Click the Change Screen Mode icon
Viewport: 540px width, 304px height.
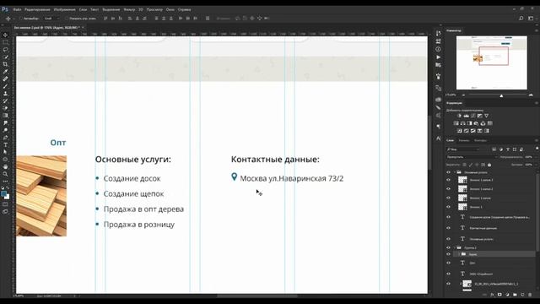pos(5,212)
